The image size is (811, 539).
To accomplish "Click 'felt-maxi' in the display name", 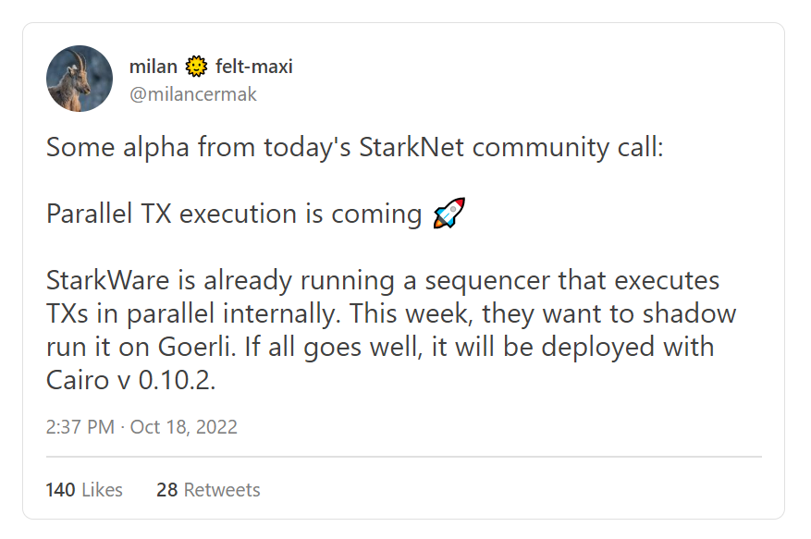I will point(253,67).
